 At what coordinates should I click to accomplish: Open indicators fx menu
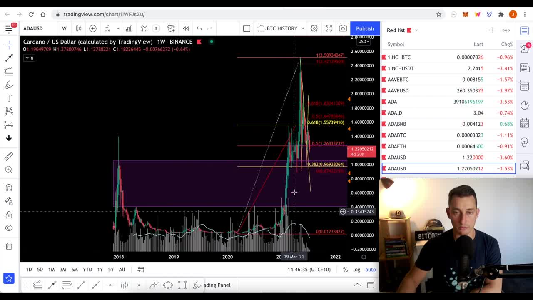coord(107,28)
